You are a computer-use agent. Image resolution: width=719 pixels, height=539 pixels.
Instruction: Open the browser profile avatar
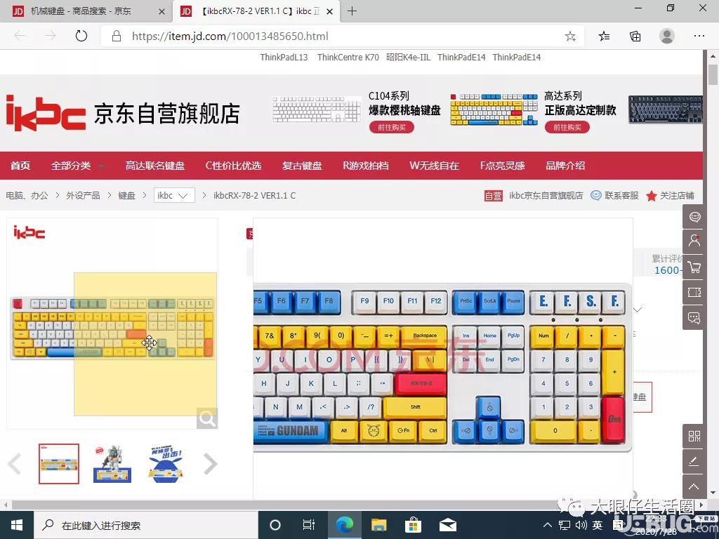(x=667, y=36)
